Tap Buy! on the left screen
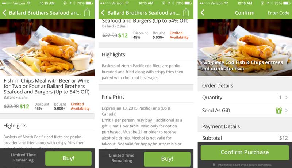Image resolution: width=292 pixels, height=168 pixels. pos(68,158)
